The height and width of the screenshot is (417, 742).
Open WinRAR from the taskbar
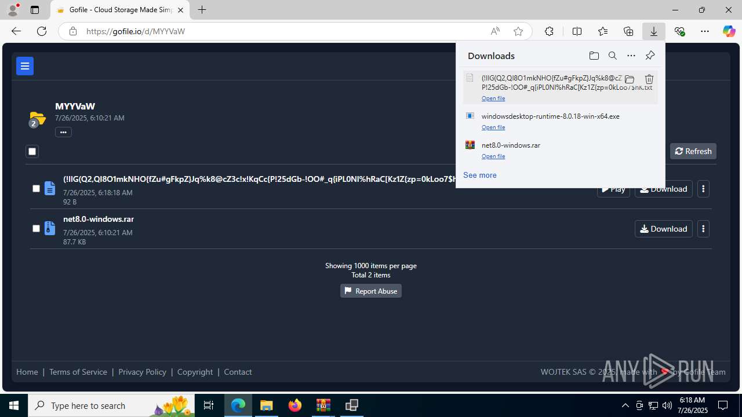pyautogui.click(x=323, y=405)
